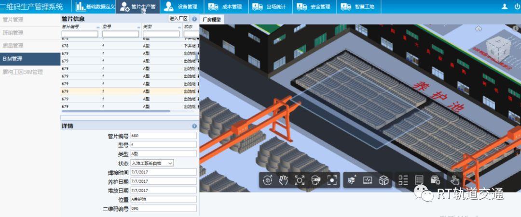521x217 pixels.
Task: Open the 型号 column header menu
Action: coord(139,27)
